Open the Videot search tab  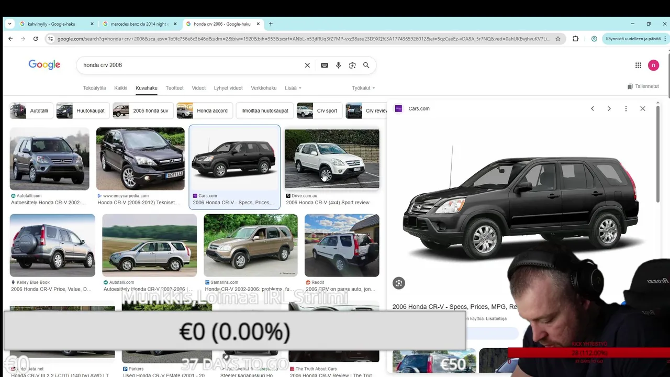(199, 88)
